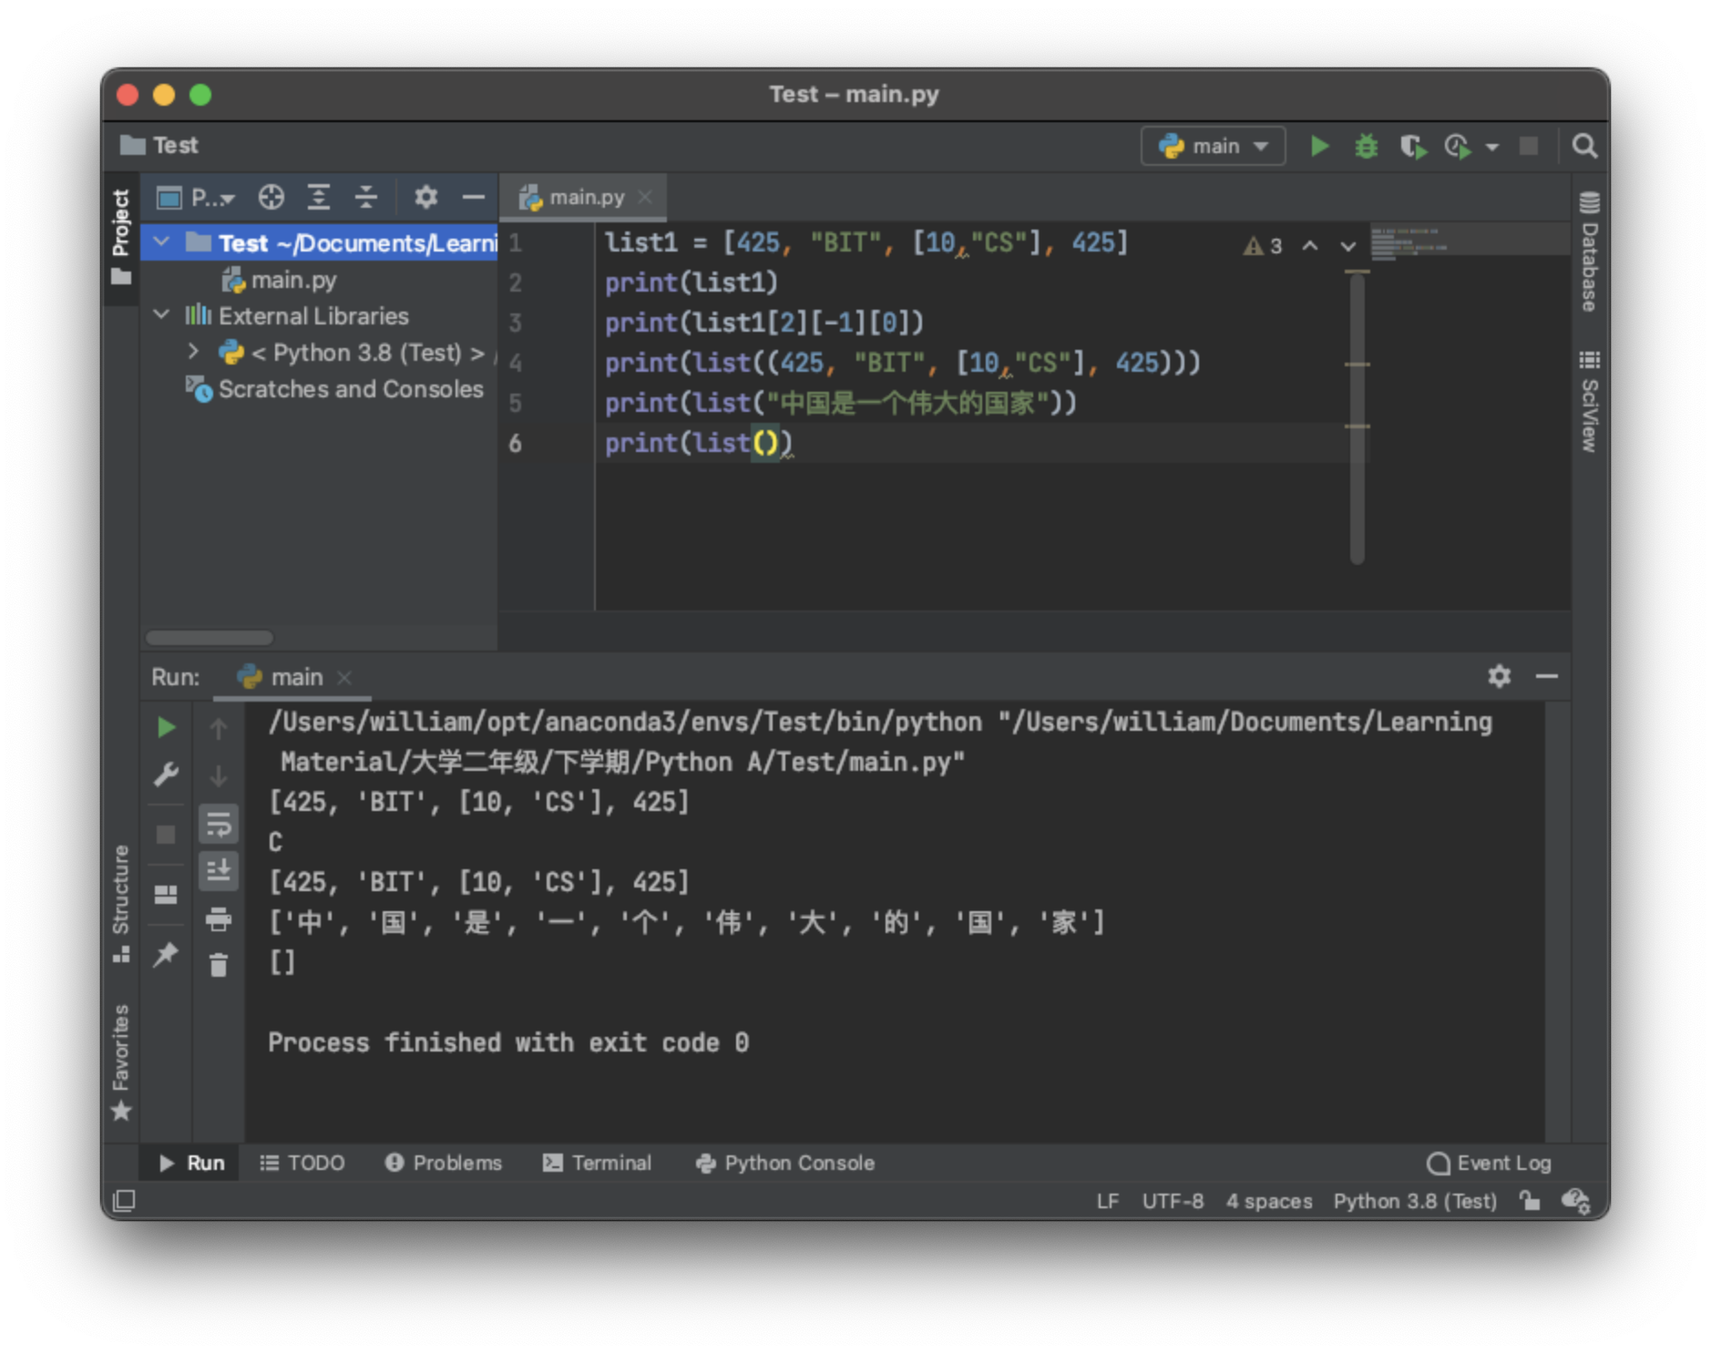The height and width of the screenshot is (1354, 1711).
Task: Click the warnings indicator showing 3
Action: [x=1264, y=246]
